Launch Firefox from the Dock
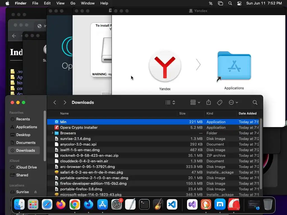 pos(61,204)
